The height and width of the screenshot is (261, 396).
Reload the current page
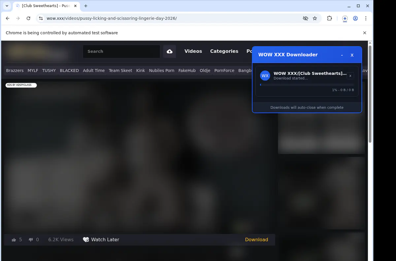(28, 18)
